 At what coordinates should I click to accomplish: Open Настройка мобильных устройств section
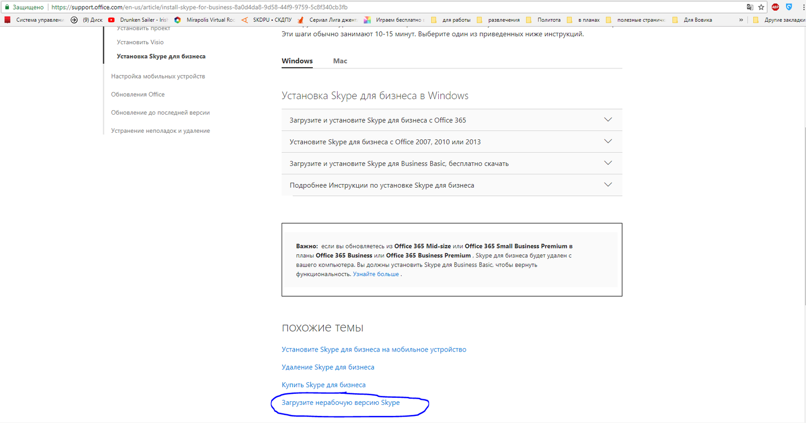pos(158,76)
